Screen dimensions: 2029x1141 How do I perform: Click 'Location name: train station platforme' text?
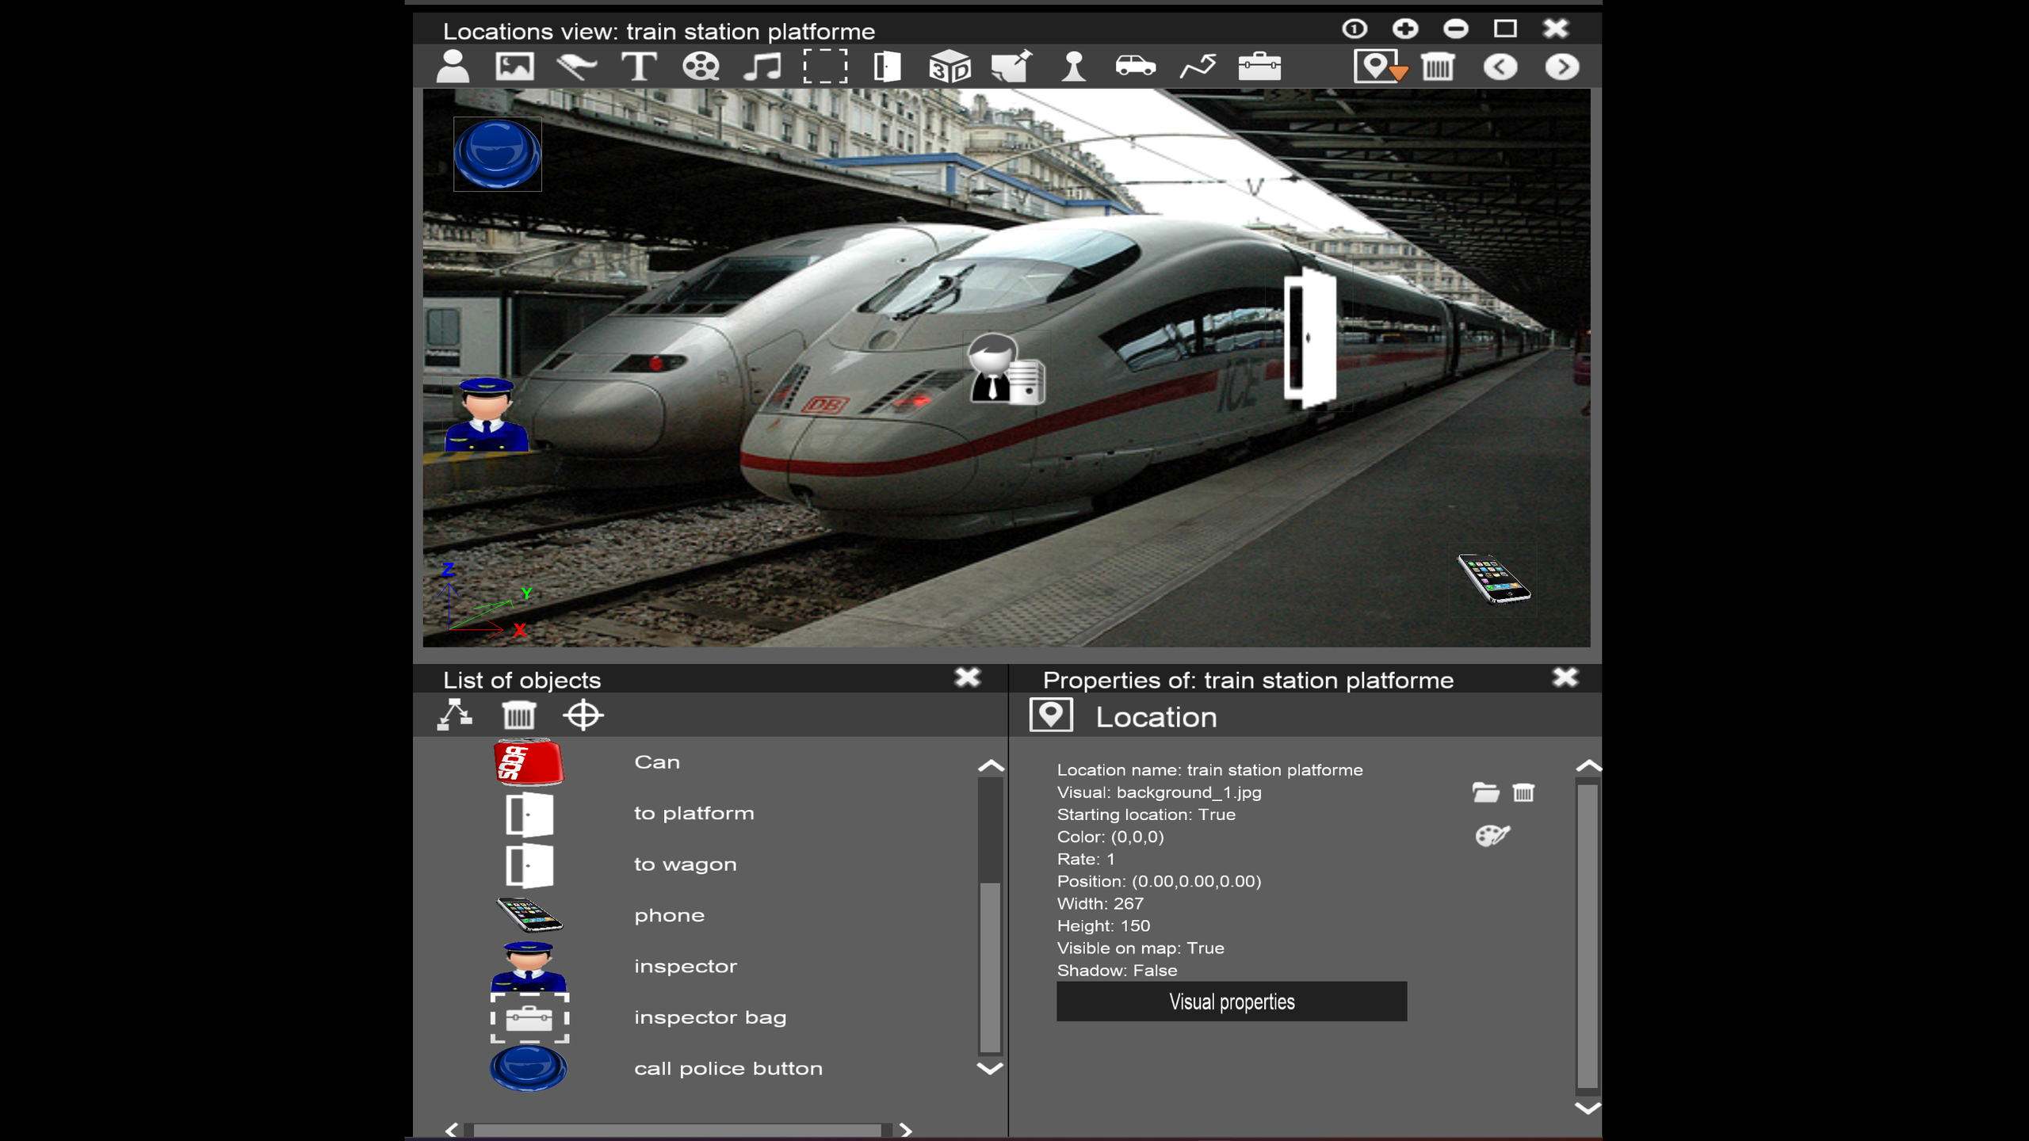click(x=1210, y=769)
